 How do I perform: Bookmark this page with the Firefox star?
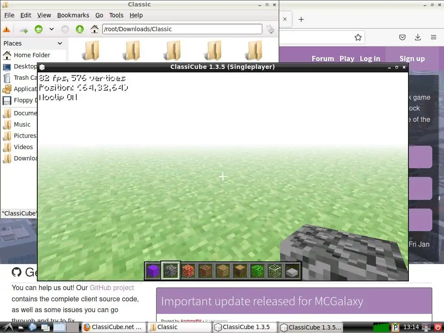tap(358, 37)
